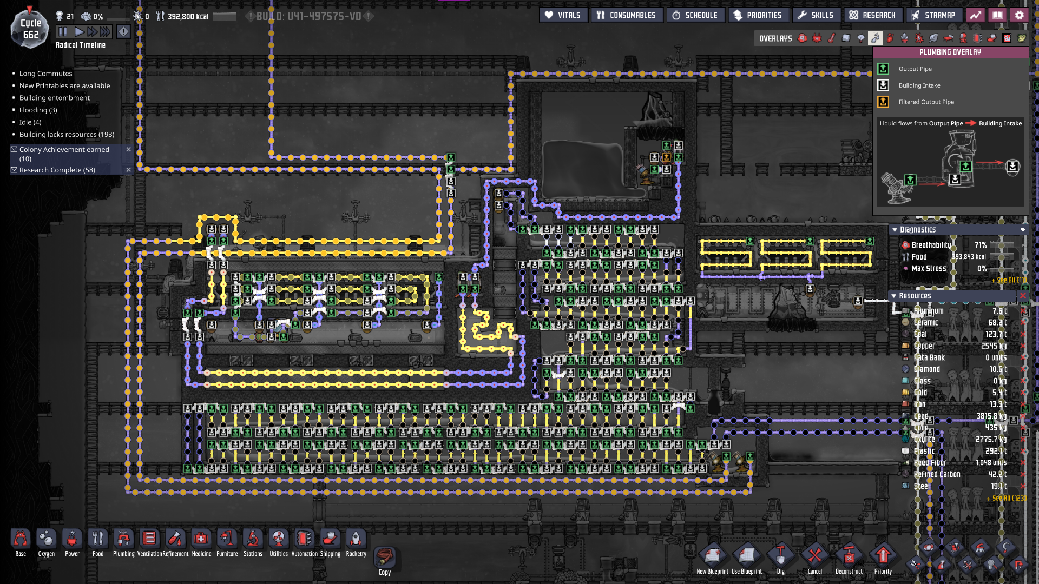Viewport: 1039px width, 584px height.
Task: Collapse the Diagnostics panel
Action: pyautogui.click(x=895, y=230)
